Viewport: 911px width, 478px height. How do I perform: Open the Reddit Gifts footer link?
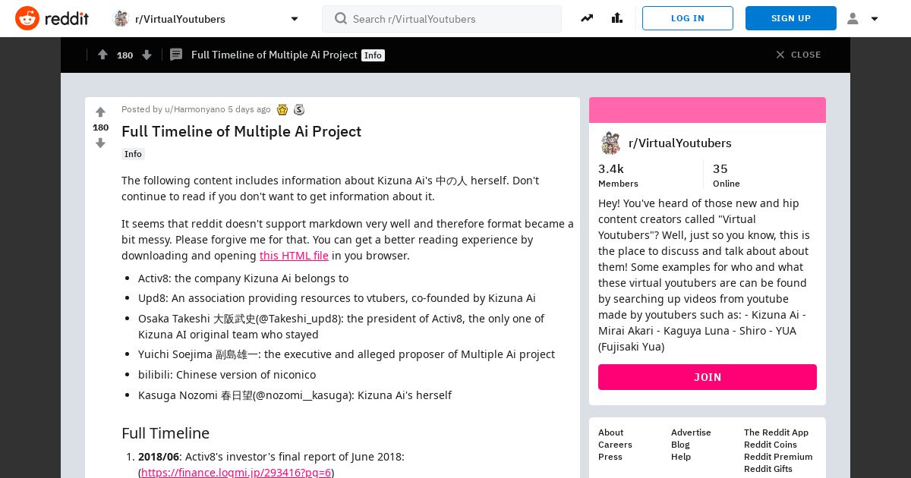pos(768,469)
